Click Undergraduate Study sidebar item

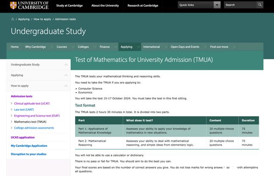[x=25, y=64]
